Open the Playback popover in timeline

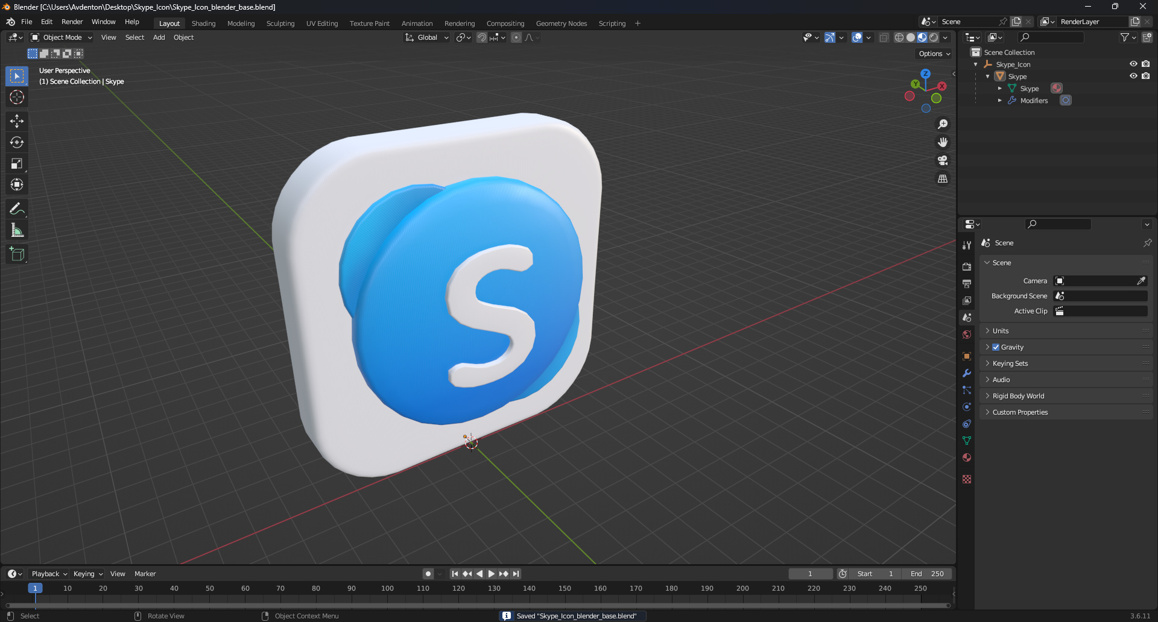pyautogui.click(x=49, y=574)
